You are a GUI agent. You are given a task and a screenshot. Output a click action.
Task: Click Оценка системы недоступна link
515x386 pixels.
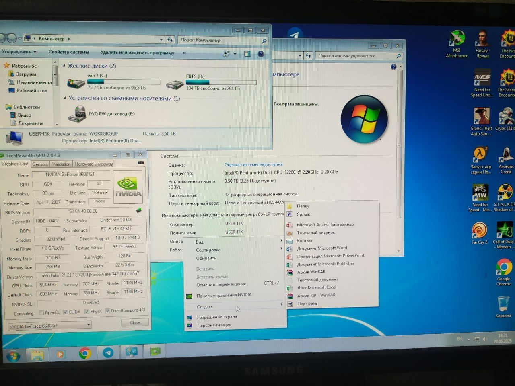tap(253, 164)
